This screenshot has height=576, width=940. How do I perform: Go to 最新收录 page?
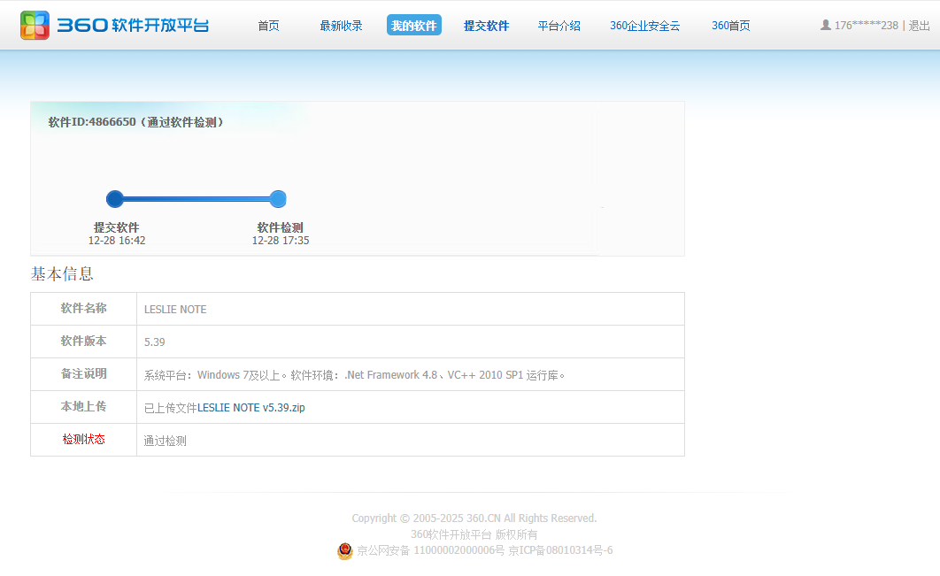click(x=341, y=26)
